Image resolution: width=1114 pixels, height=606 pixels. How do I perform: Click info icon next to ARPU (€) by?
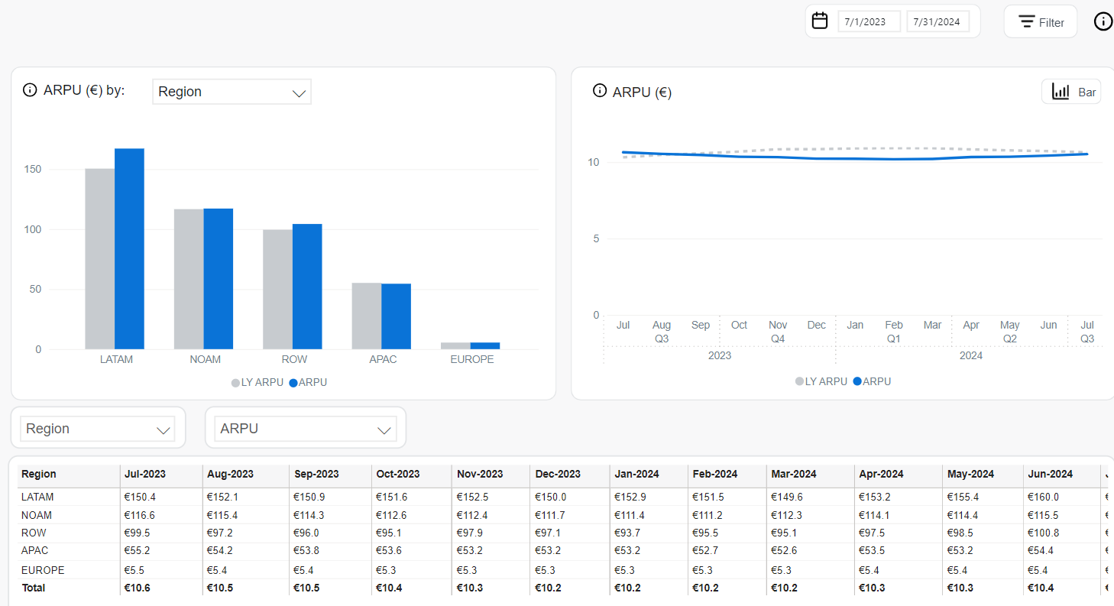pyautogui.click(x=30, y=90)
